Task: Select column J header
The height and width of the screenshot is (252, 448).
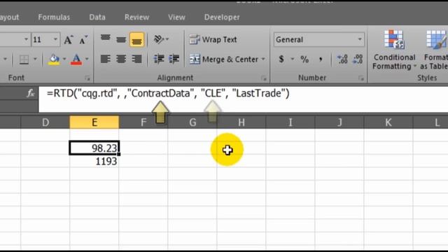Action: [x=339, y=122]
